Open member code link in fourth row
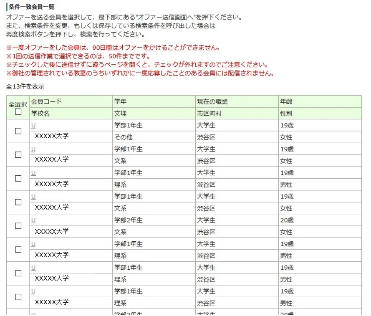 coord(33,196)
